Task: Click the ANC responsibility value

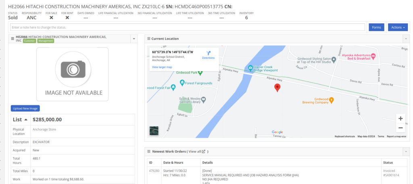Action: [x=31, y=18]
